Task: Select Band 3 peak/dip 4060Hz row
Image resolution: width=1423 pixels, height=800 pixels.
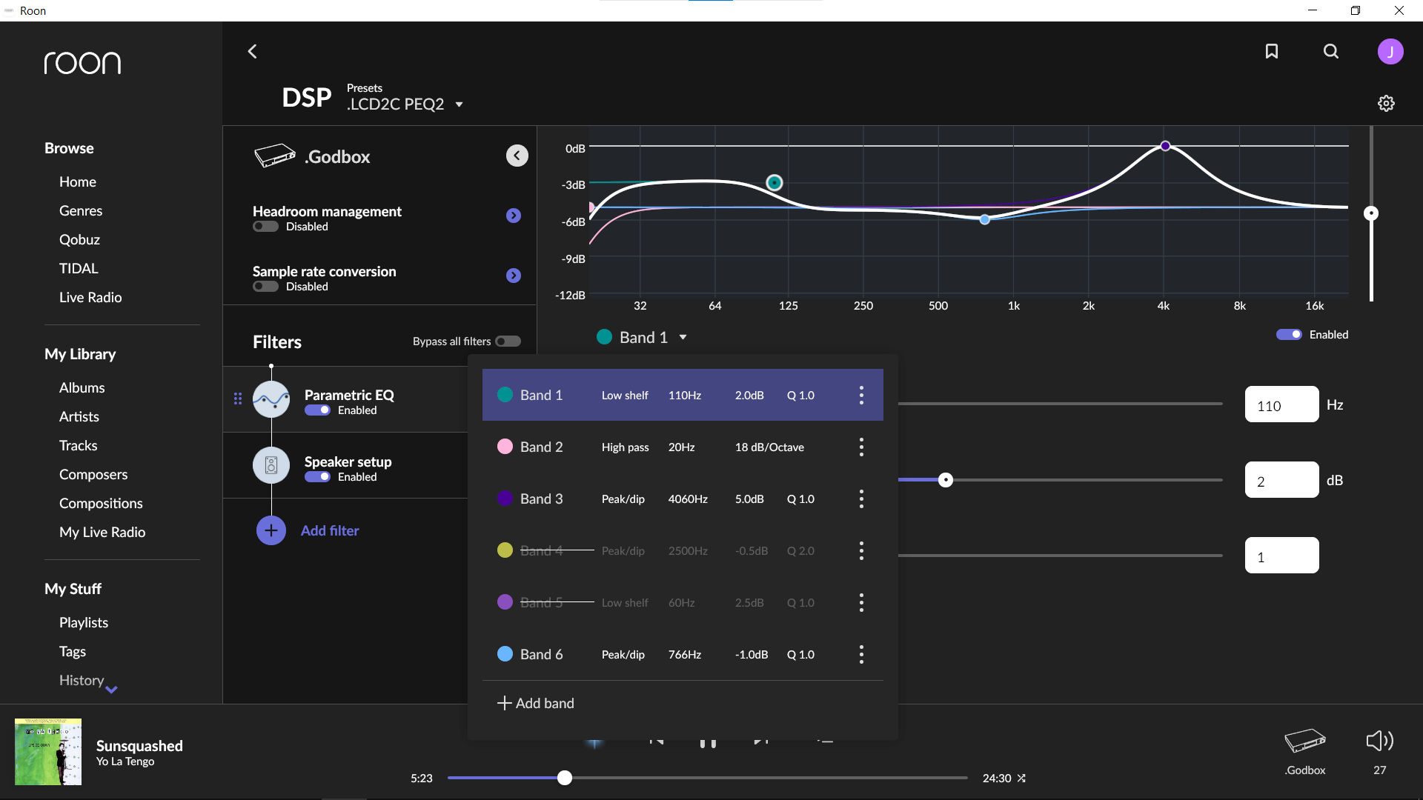Action: 683,499
